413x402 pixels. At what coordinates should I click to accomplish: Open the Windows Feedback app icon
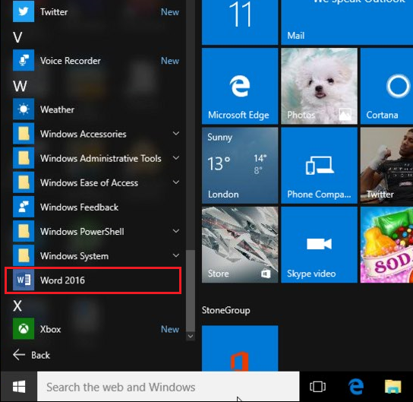(24, 207)
